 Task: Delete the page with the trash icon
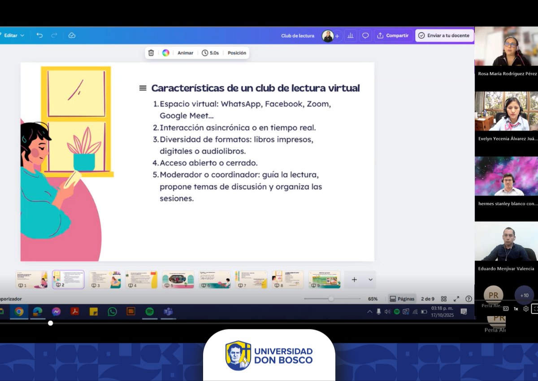(151, 53)
